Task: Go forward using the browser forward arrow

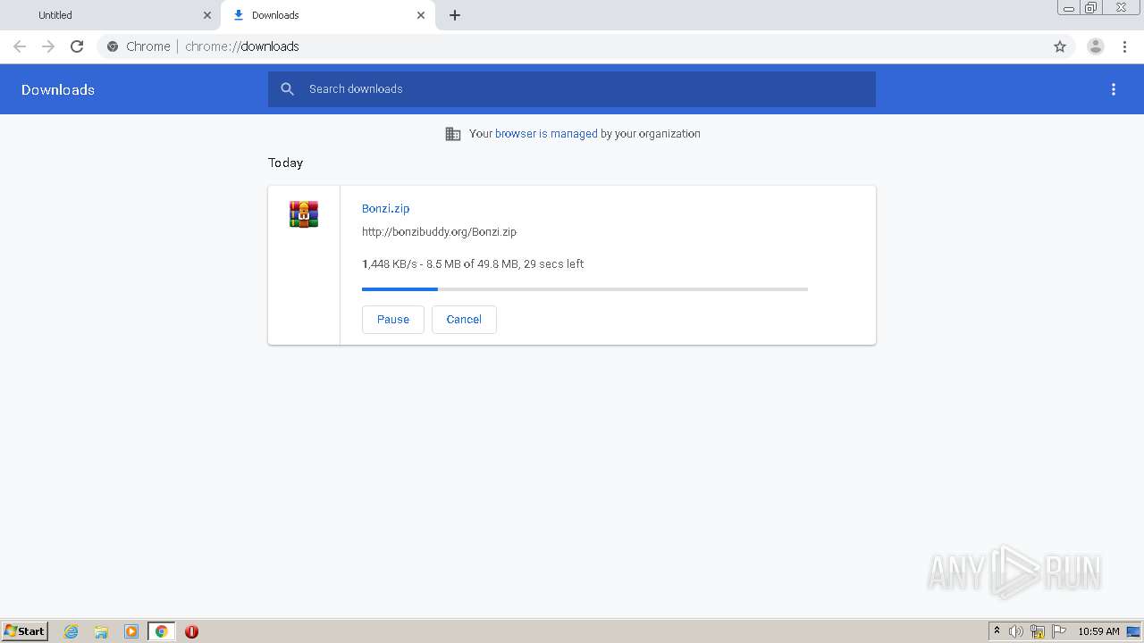Action: coord(48,46)
